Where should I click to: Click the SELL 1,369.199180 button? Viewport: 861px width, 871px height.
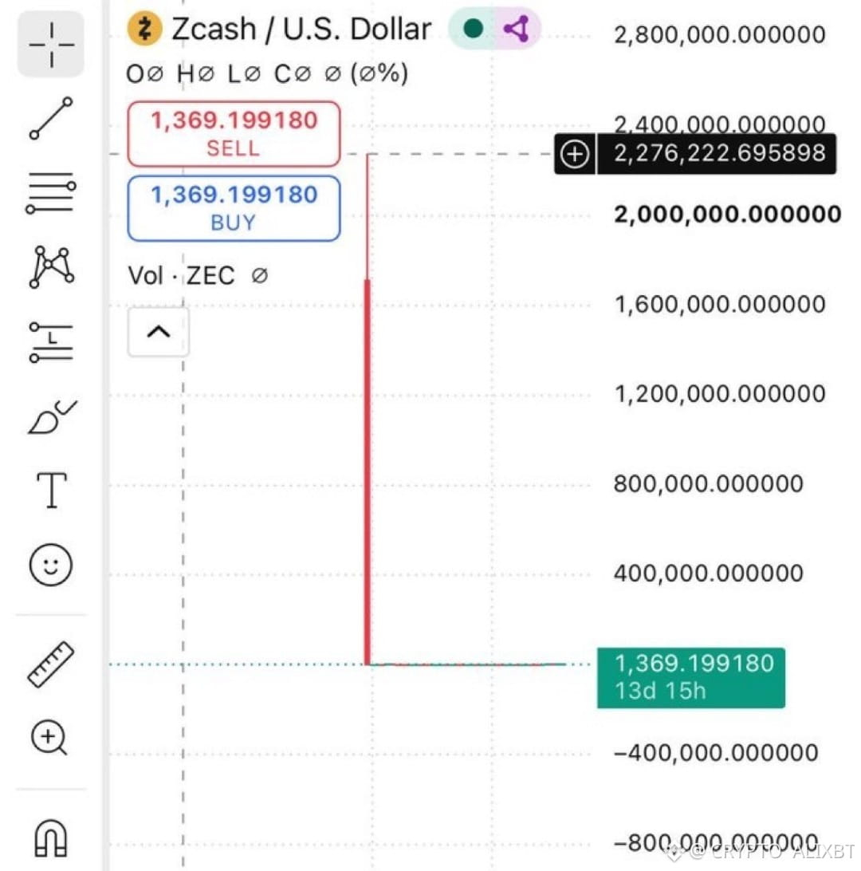click(x=234, y=134)
